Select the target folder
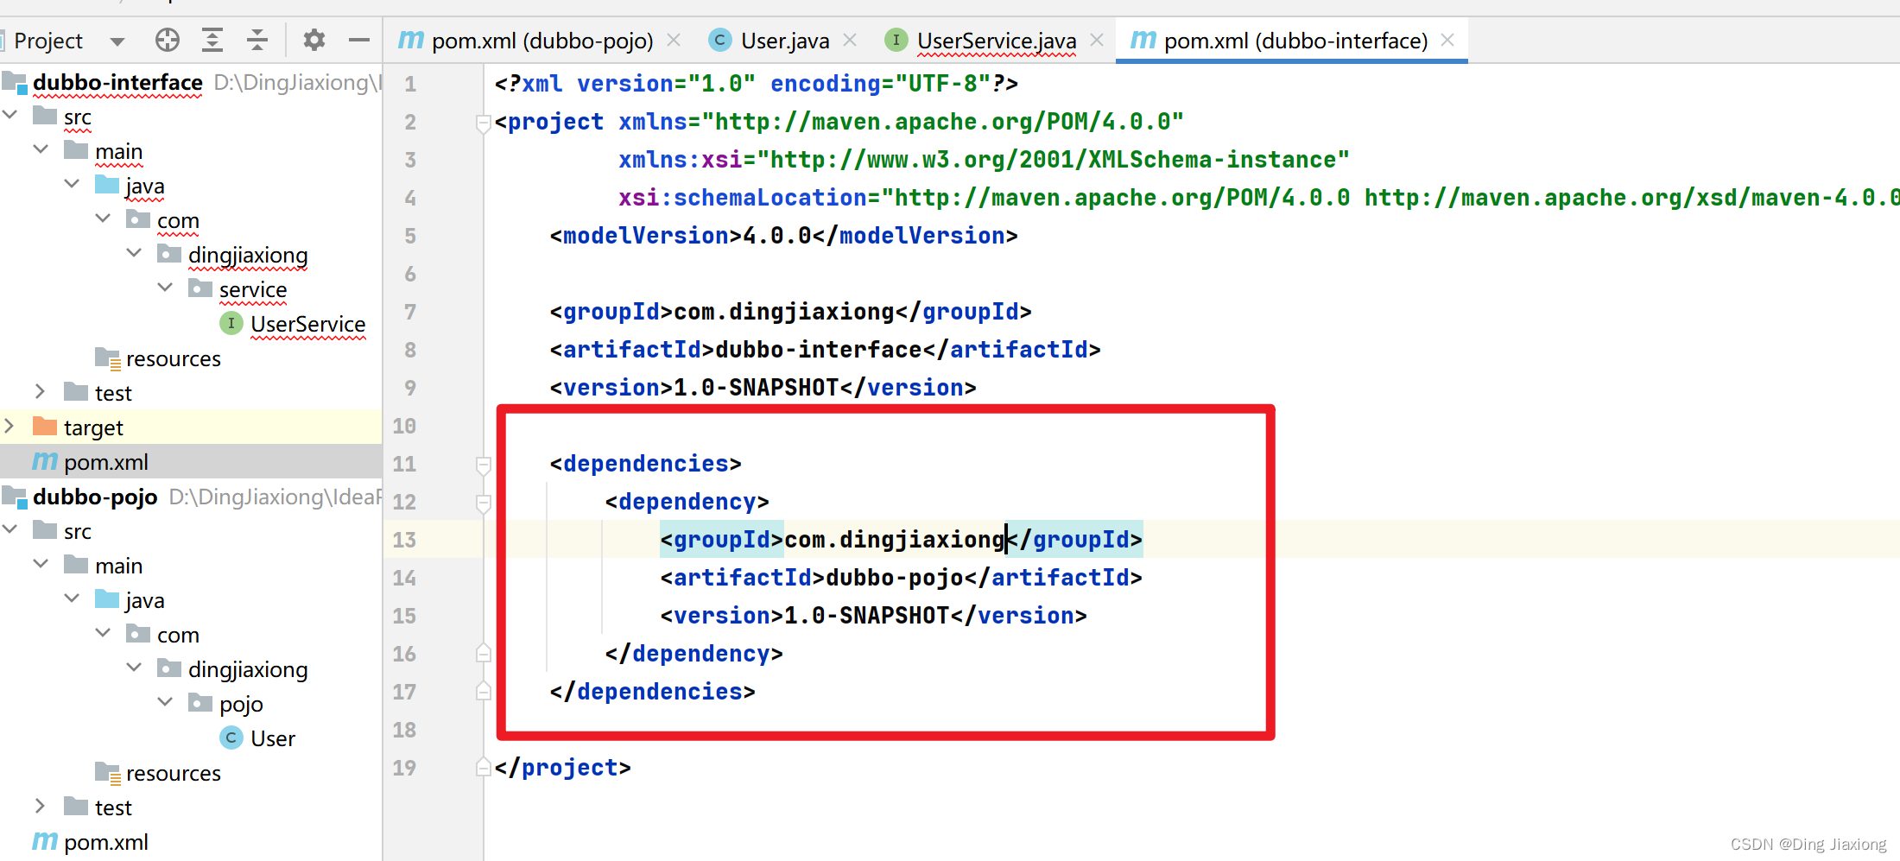The width and height of the screenshot is (1900, 861). coord(93,427)
